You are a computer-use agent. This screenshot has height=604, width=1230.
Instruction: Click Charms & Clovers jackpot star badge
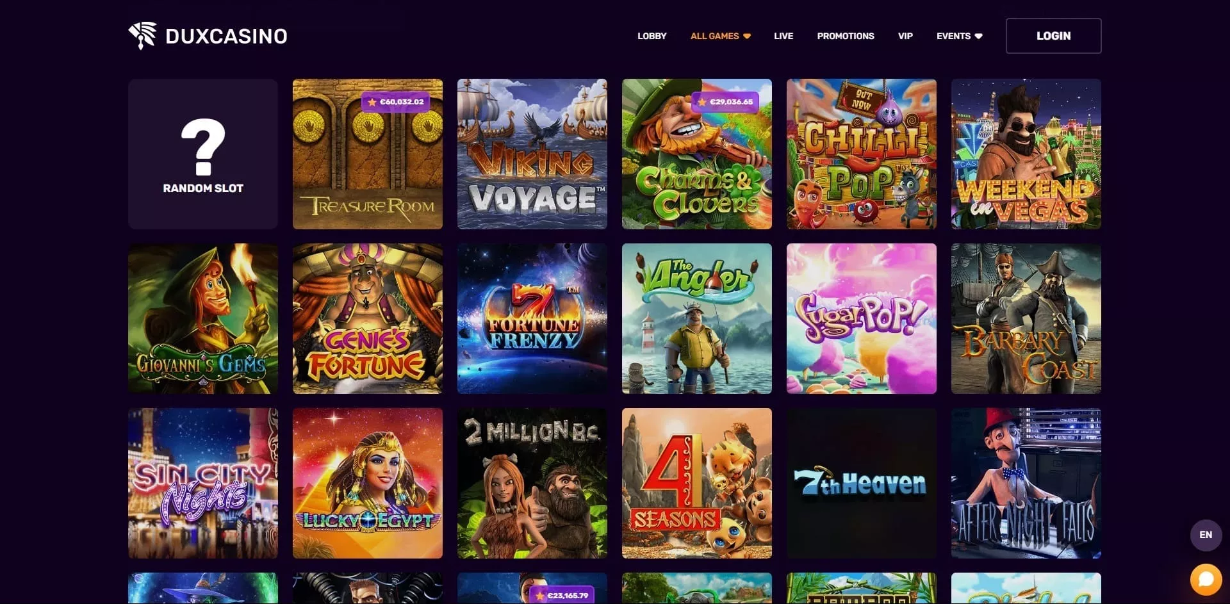click(725, 102)
